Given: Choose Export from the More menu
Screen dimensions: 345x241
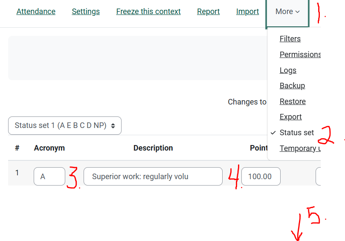Looking at the screenshot, I should point(290,117).
